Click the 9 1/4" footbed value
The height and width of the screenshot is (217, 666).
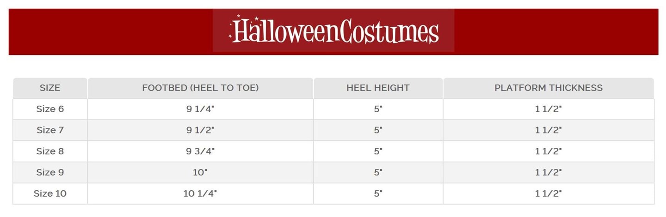(x=200, y=109)
